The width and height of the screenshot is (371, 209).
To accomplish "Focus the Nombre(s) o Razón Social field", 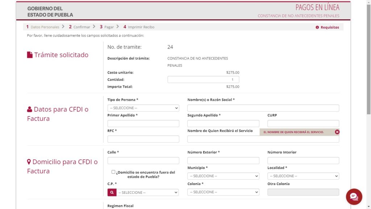I will (x=263, y=108).
